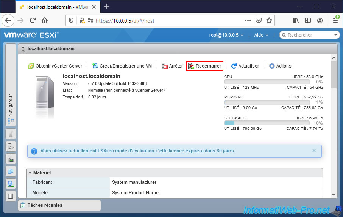This screenshot has width=343, height=217.
Task: Click the browser Reload page button
Action: tap(33, 20)
